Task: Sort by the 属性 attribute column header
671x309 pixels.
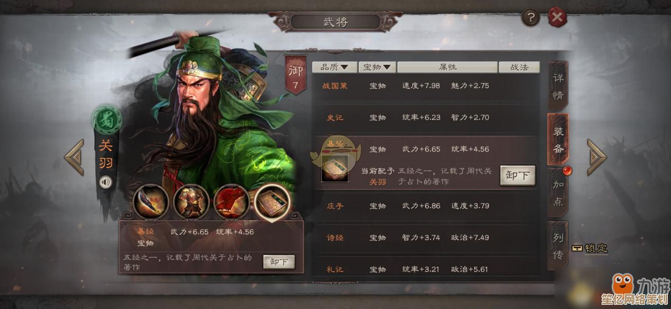Action: tap(447, 67)
